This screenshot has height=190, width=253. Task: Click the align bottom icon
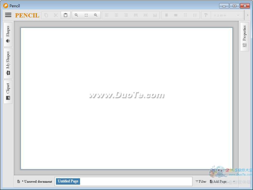click(155, 15)
